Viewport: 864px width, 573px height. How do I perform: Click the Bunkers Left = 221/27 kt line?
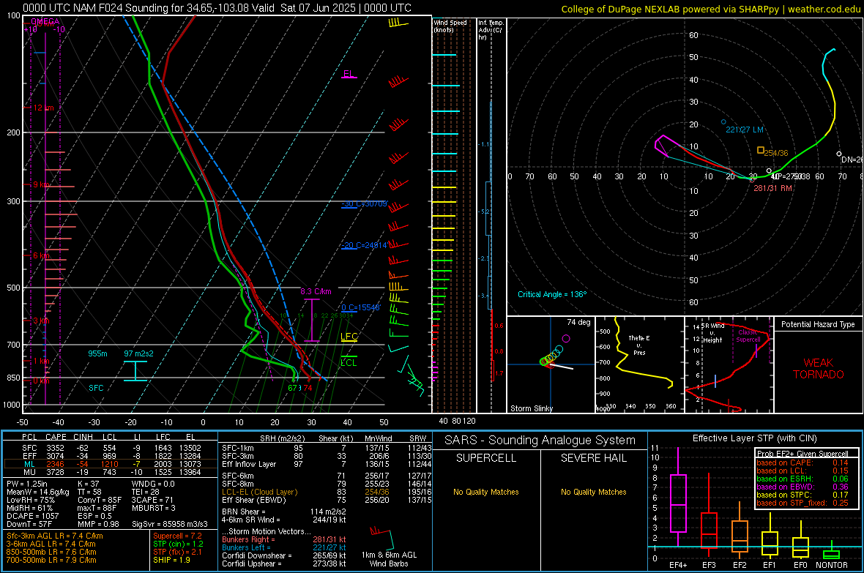tap(284, 547)
